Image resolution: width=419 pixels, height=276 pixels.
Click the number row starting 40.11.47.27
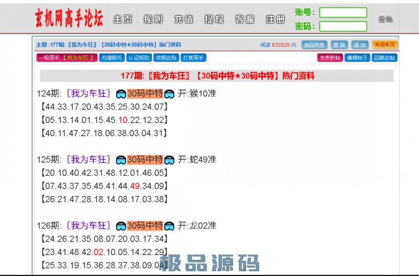pos(104,133)
